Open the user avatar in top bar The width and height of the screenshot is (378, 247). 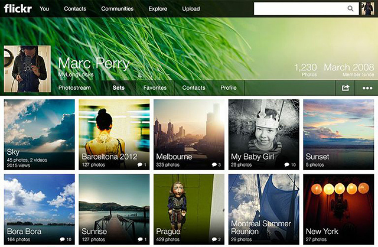point(367,9)
